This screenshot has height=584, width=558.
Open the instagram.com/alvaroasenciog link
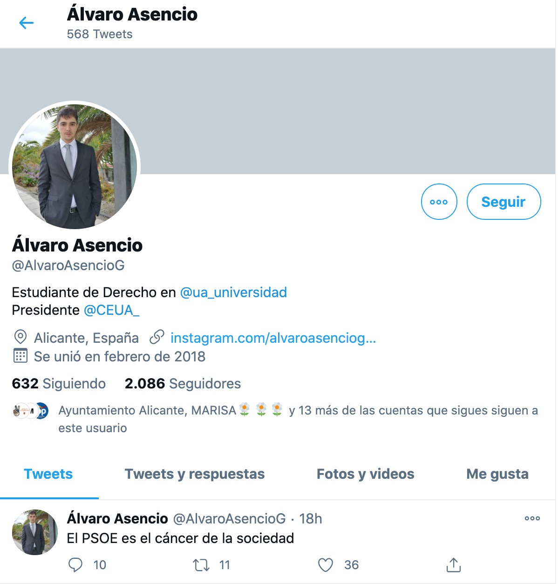[x=273, y=338]
